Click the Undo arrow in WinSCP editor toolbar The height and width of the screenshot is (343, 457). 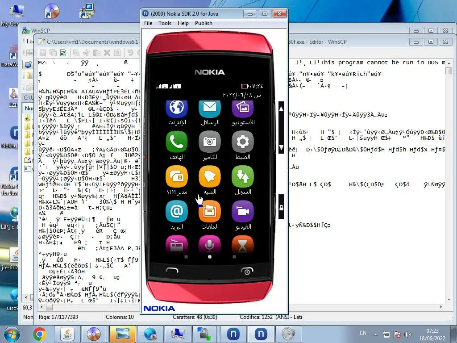[x=130, y=53]
